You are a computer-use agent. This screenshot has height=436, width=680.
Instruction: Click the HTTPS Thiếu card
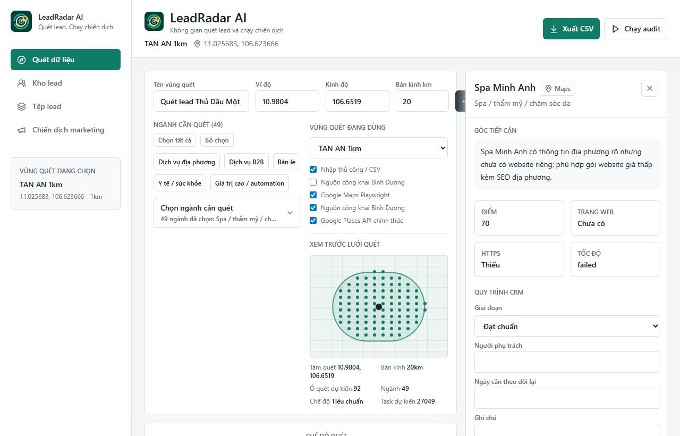click(519, 259)
